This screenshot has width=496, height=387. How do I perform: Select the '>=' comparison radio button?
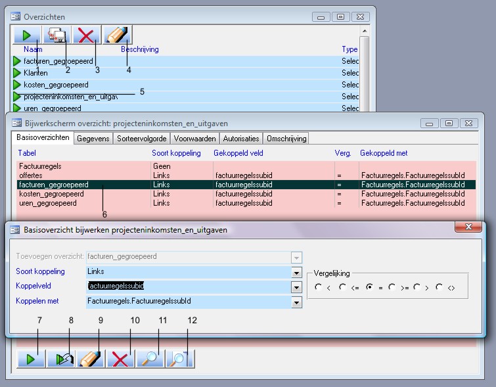pyautogui.click(x=392, y=287)
